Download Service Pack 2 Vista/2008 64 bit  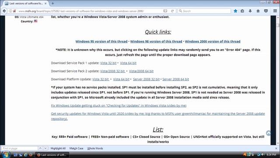pos(141,71)
